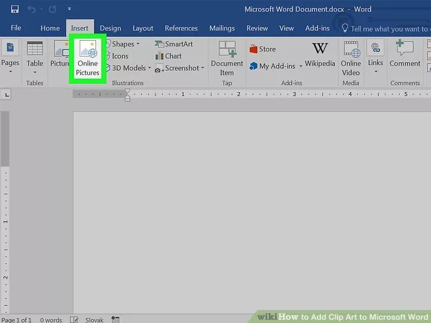Click the Chart button

(x=168, y=56)
